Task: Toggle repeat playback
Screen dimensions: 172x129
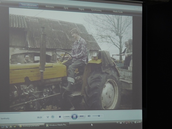Action: pos(53,117)
